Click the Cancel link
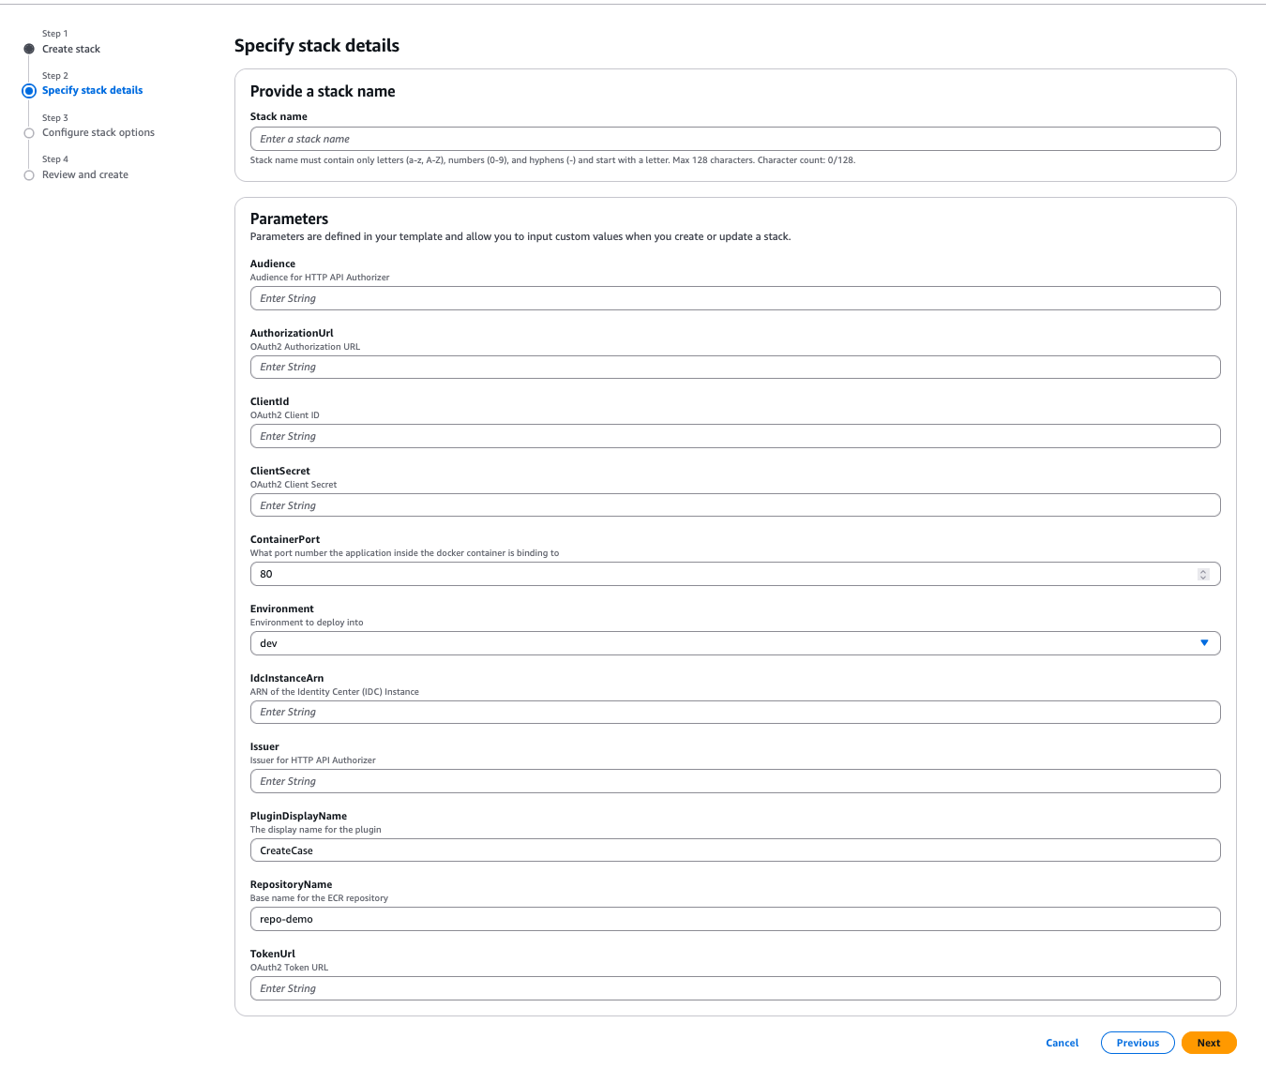 [1062, 1043]
